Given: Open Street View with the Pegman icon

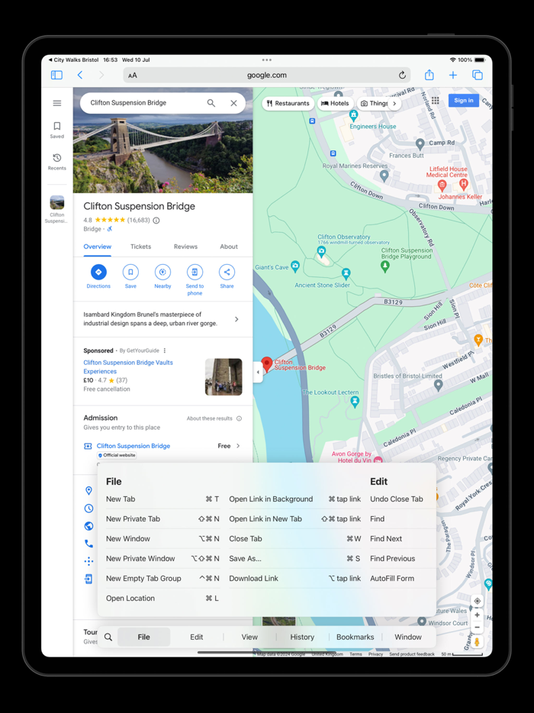Looking at the screenshot, I should 478,641.
